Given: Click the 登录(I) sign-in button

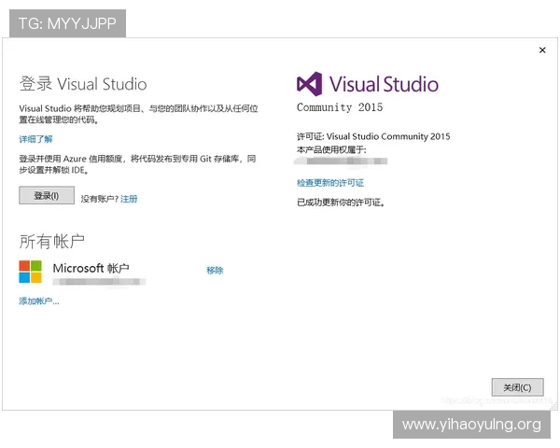Looking at the screenshot, I should click(x=47, y=195).
